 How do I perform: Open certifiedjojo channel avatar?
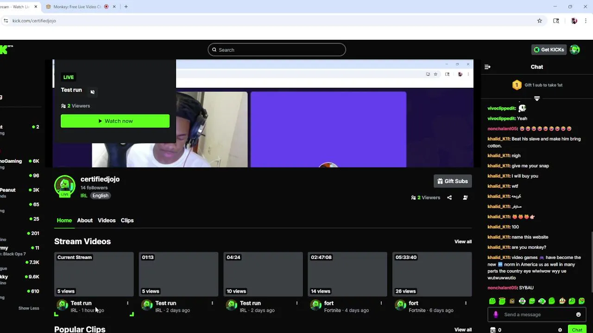click(65, 185)
